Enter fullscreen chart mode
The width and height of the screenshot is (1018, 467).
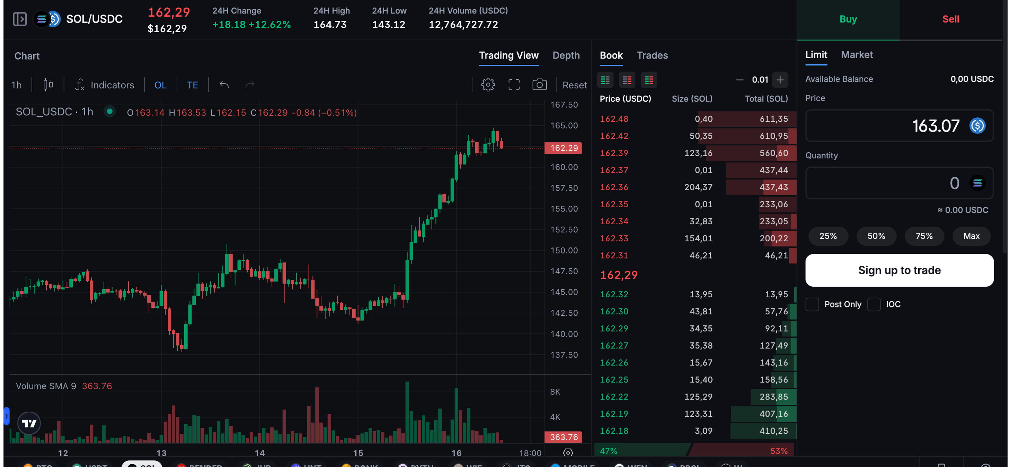point(514,84)
